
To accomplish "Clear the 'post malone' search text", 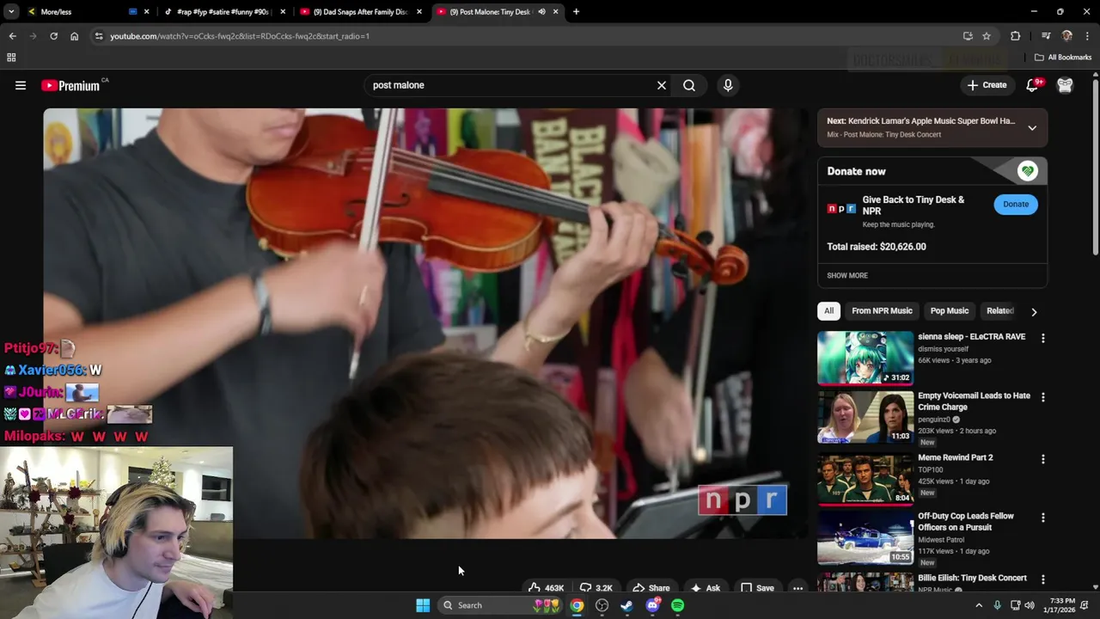I will [662, 85].
